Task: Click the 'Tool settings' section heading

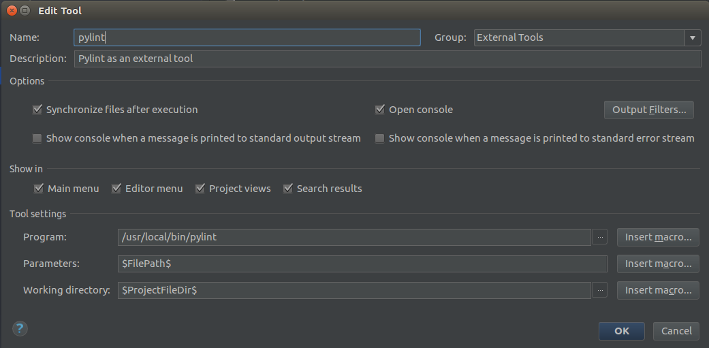Action: [x=38, y=214]
